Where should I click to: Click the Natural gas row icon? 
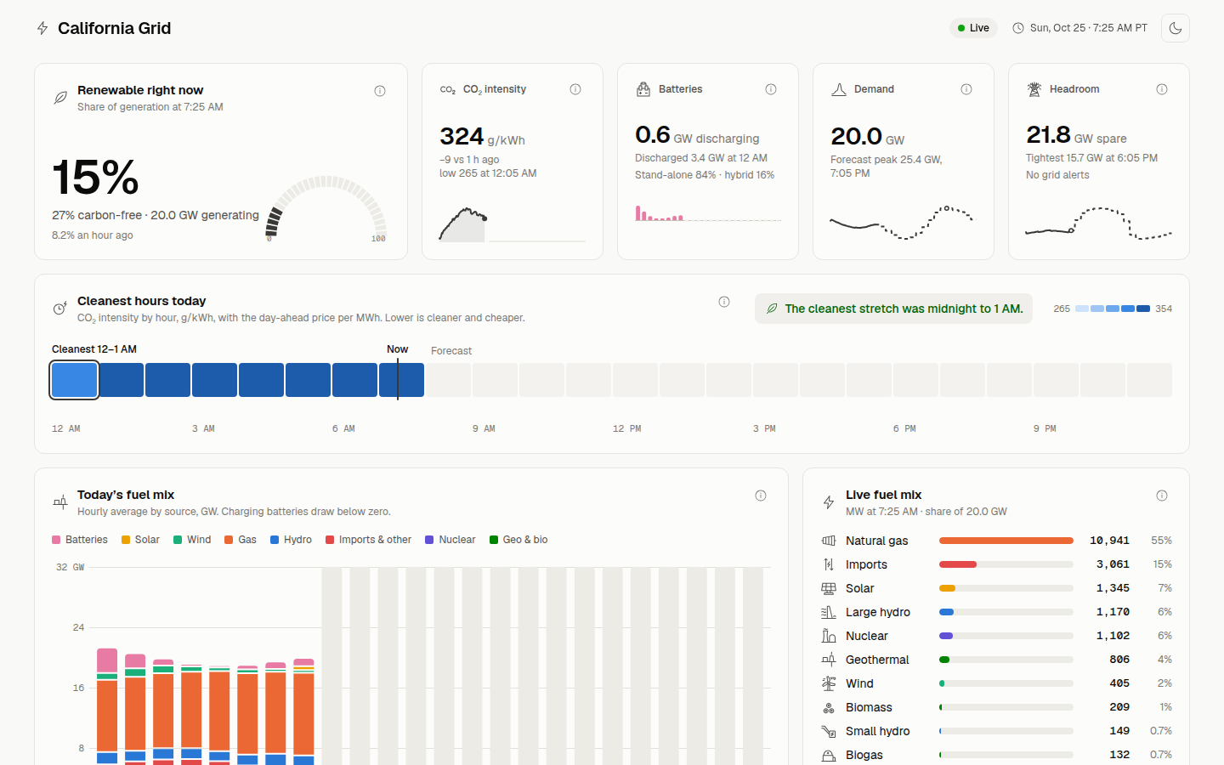coord(829,541)
